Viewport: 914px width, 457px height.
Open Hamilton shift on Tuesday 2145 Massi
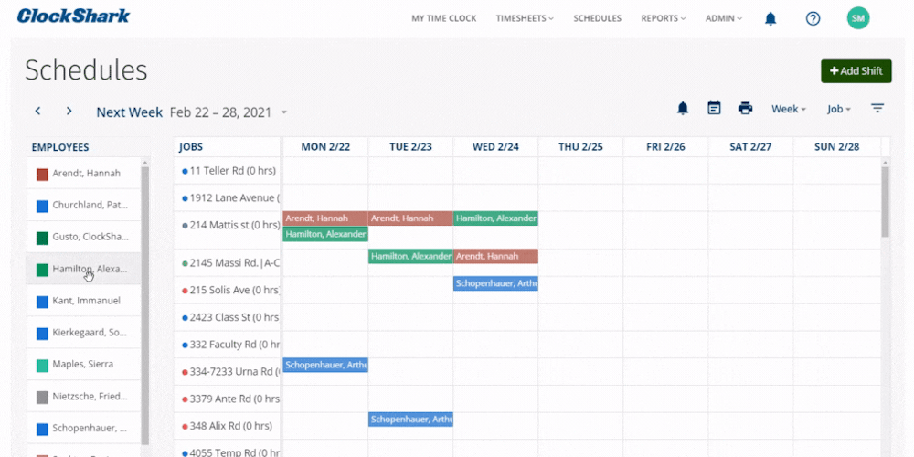[410, 257]
